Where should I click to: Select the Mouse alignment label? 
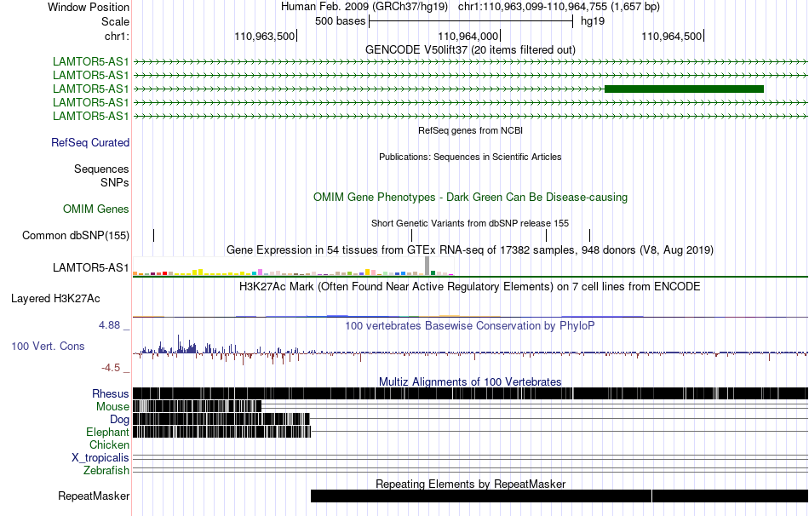(112, 407)
